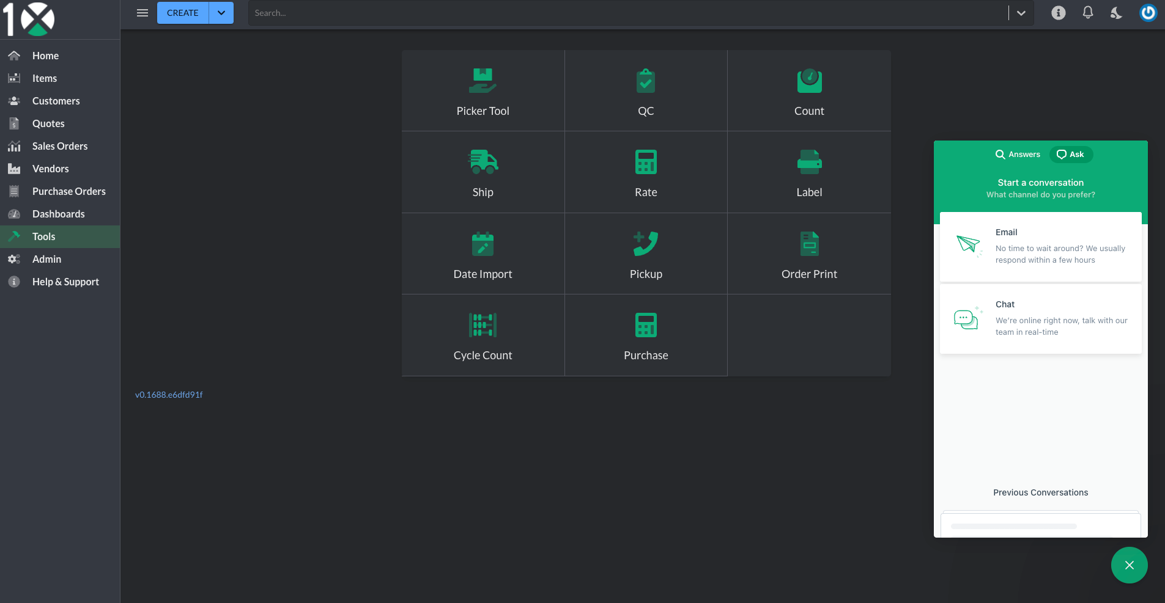Expand the CREATE dropdown arrow
1165x603 pixels.
(221, 13)
